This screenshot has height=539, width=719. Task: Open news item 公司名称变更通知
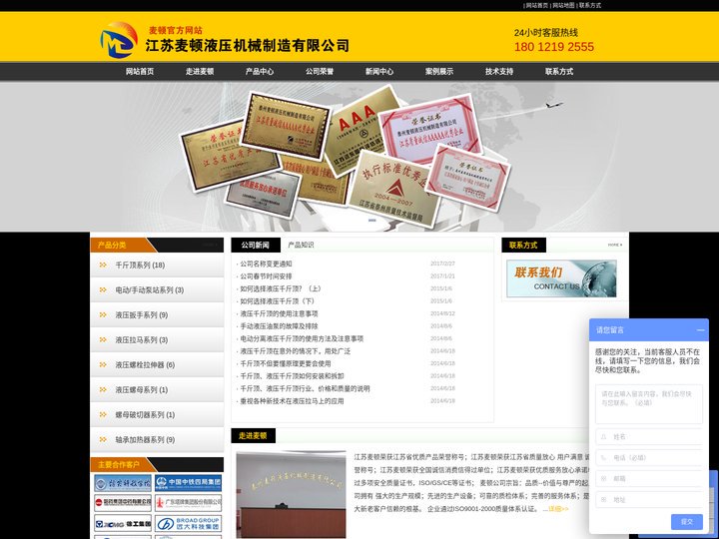pos(266,264)
